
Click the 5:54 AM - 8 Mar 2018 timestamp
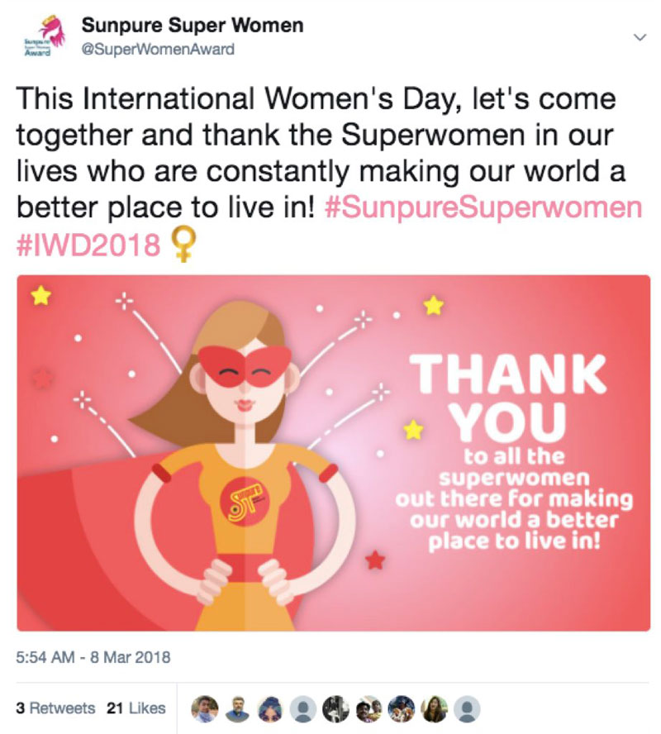93,658
